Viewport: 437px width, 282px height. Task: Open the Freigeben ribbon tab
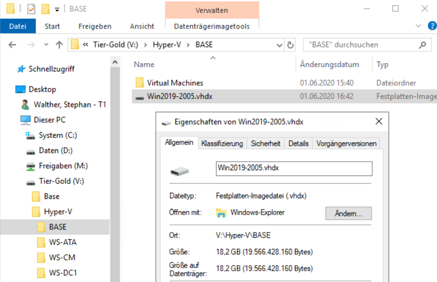(x=95, y=26)
